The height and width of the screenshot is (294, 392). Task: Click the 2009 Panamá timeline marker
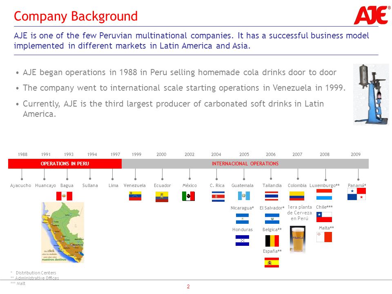(358, 180)
